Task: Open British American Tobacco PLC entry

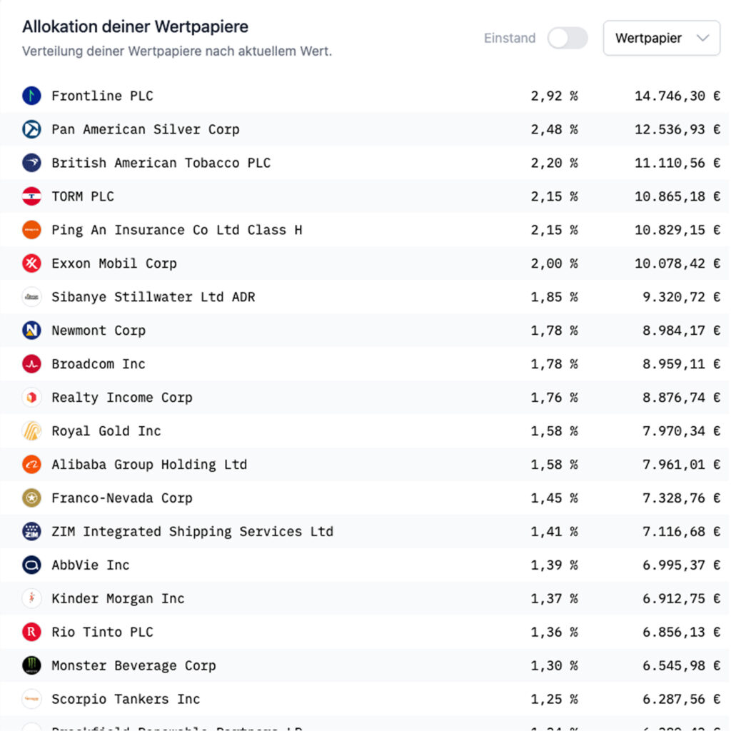Action: (161, 163)
